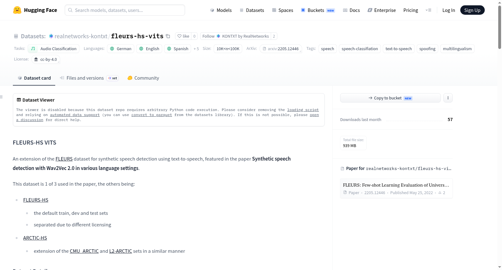The height and width of the screenshot is (270, 502).
Task: Click the Total file size 939 MB box
Action: [353, 143]
